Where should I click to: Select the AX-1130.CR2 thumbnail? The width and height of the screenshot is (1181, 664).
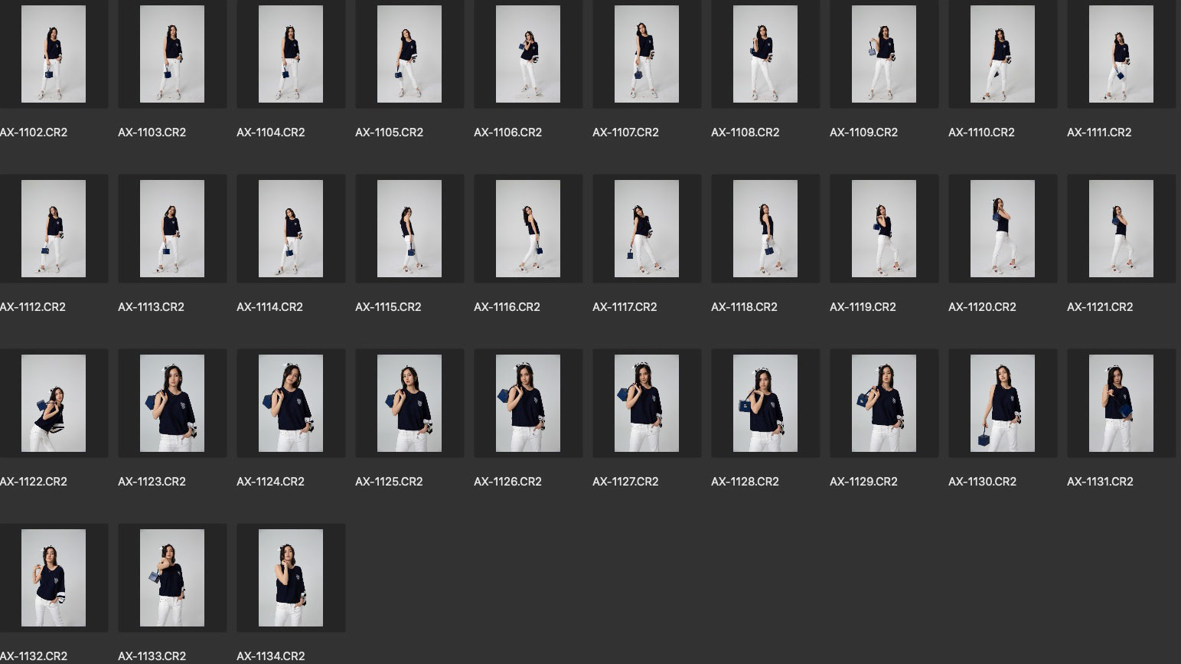click(1002, 404)
